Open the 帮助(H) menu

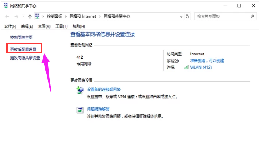click(78, 26)
